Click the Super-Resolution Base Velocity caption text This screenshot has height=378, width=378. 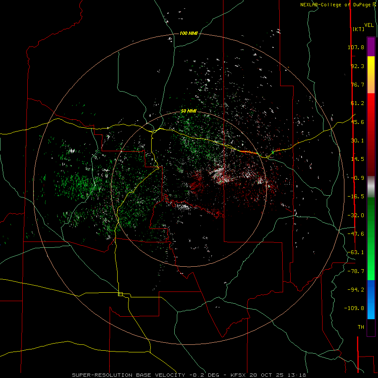point(189,375)
